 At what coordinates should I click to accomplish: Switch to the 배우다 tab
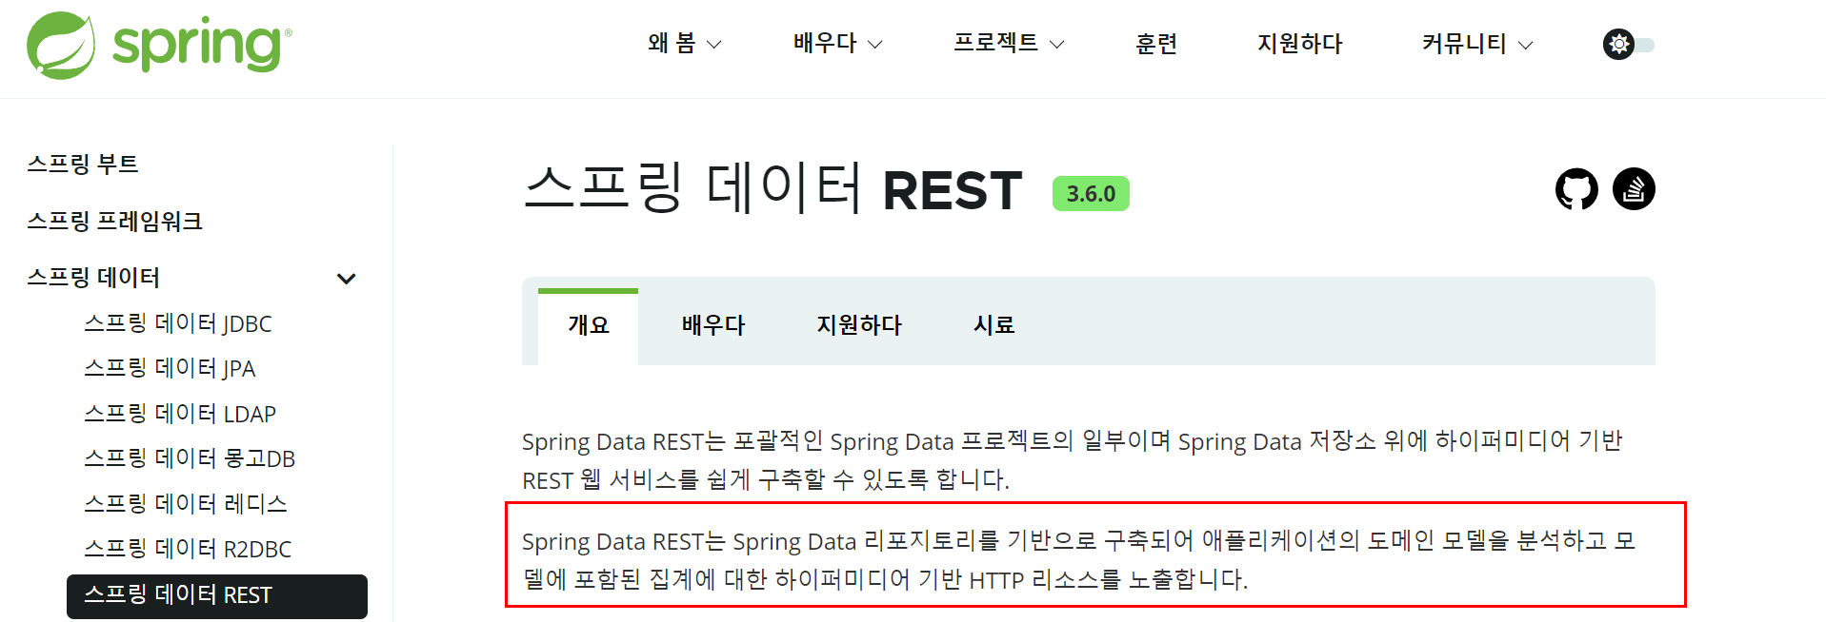713,325
